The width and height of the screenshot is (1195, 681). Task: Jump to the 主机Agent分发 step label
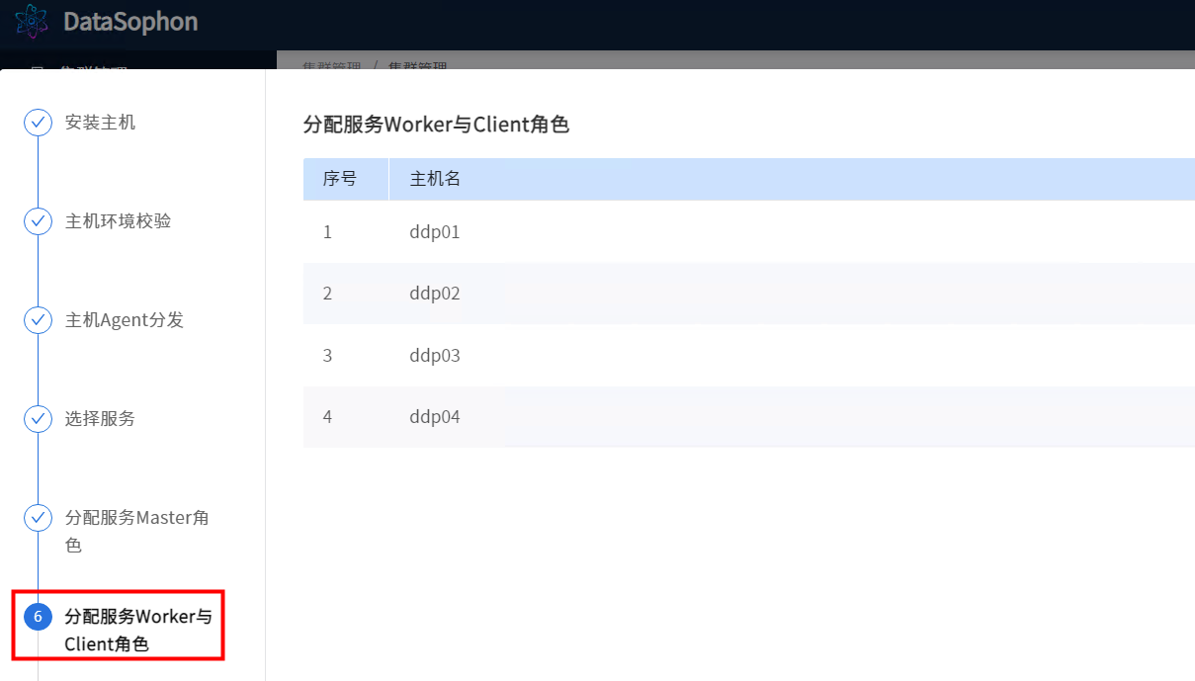tap(124, 320)
